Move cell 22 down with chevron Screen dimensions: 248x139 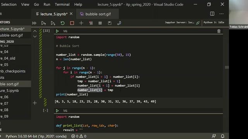pos(35,37)
